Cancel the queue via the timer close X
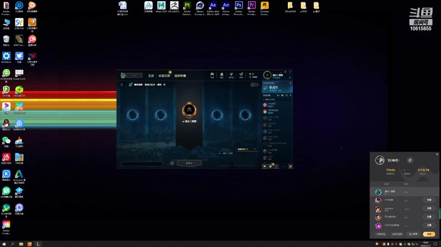This screenshot has height=247, width=441. point(290,83)
